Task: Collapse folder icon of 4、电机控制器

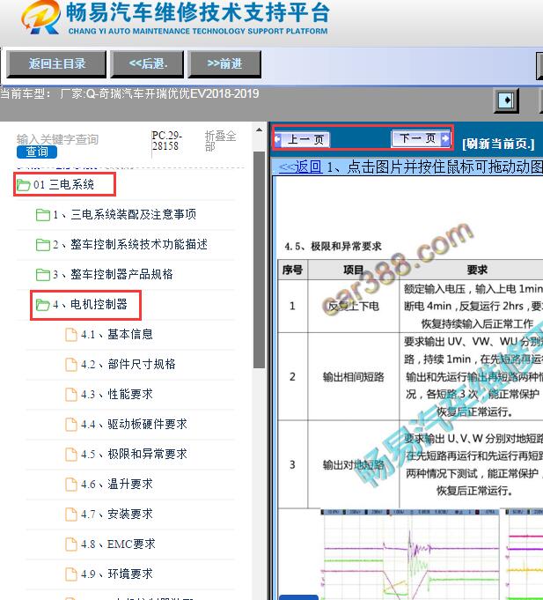Action: (x=43, y=305)
